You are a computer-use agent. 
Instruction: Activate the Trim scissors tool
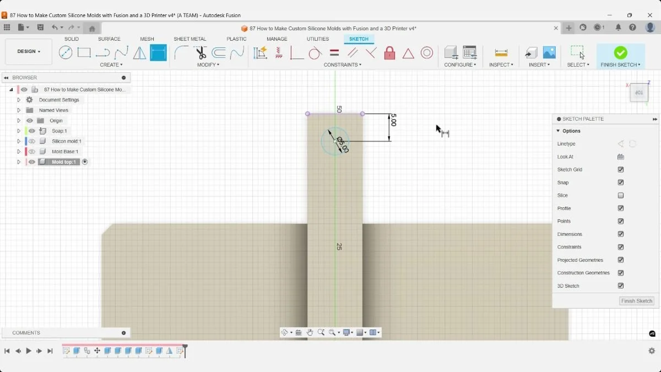click(x=201, y=52)
